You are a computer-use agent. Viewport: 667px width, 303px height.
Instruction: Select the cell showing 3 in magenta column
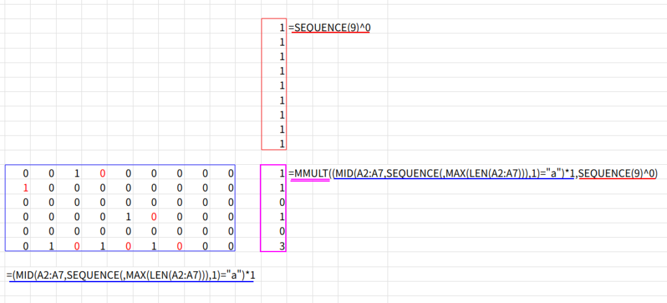click(x=281, y=245)
